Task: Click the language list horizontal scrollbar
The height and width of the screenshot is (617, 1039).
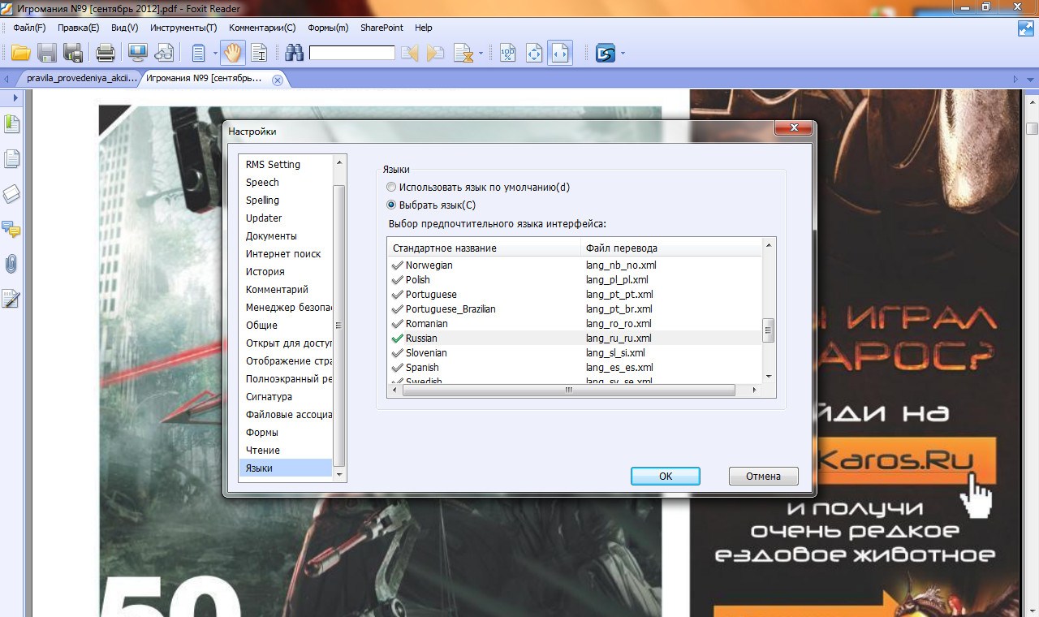Action: [x=568, y=390]
